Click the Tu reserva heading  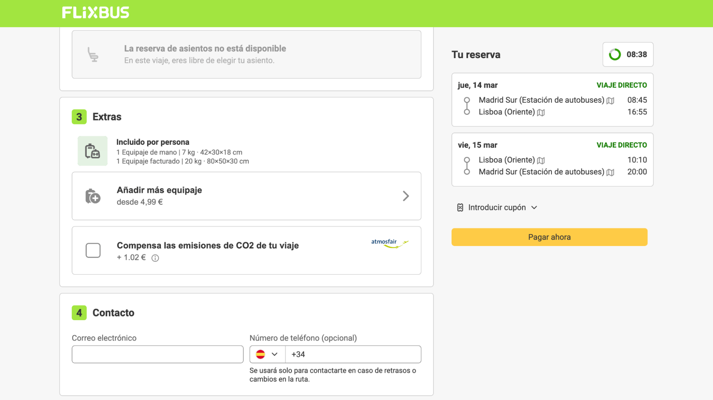click(x=476, y=55)
